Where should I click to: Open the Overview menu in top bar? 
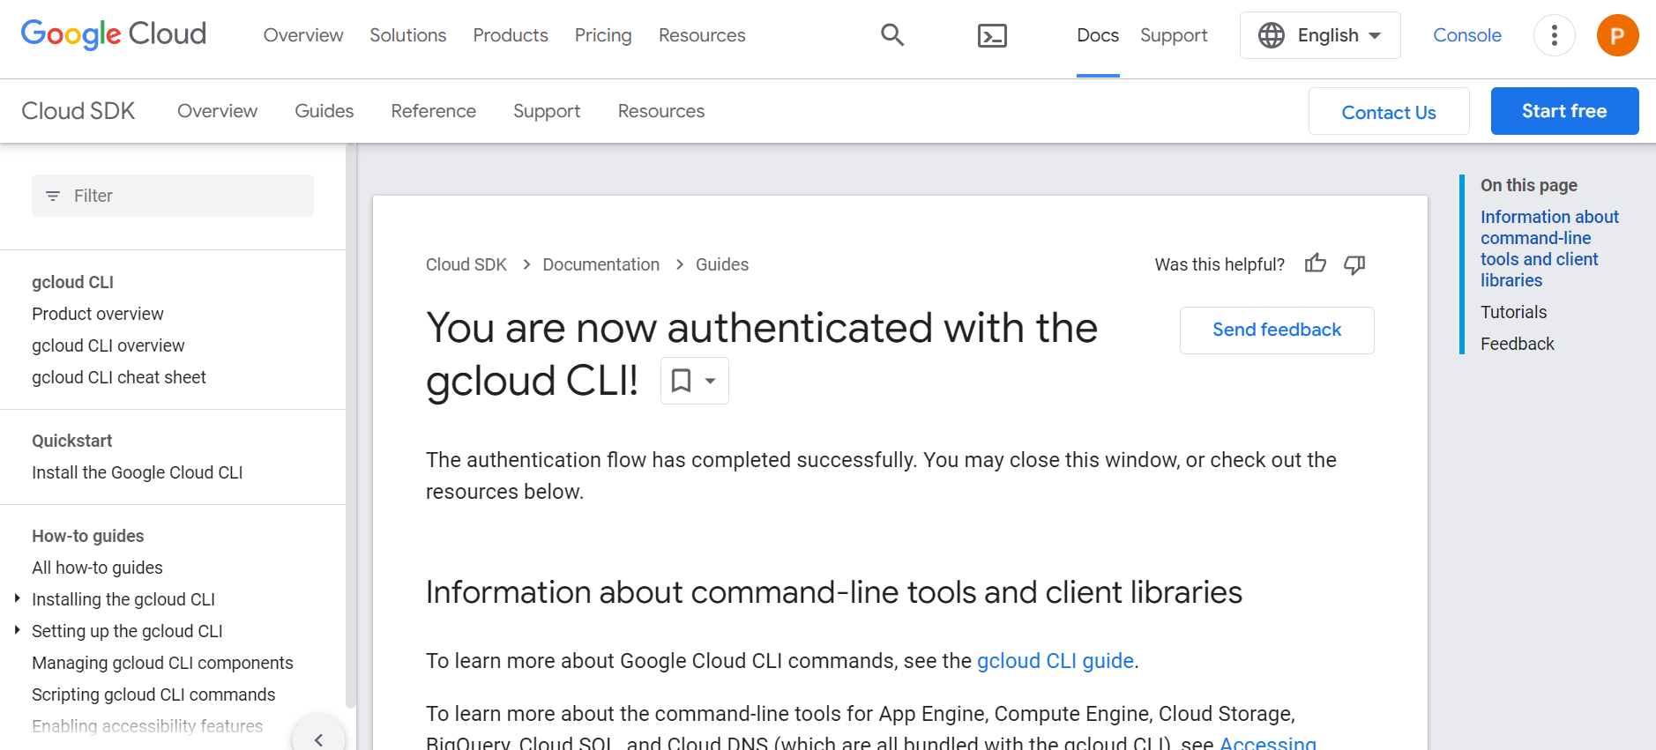[x=303, y=35]
